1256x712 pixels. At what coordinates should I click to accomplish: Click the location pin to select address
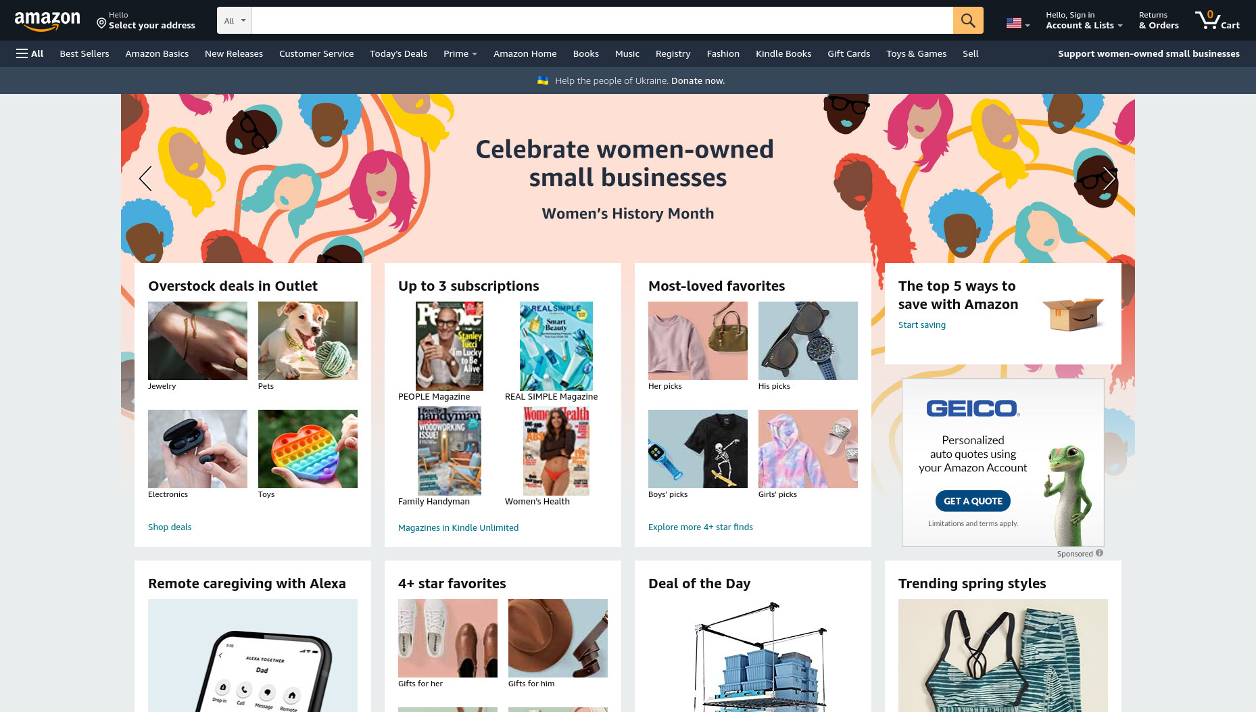pyautogui.click(x=101, y=24)
